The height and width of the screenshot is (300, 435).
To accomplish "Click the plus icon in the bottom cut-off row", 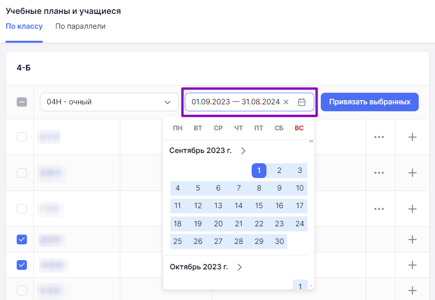I will (x=412, y=290).
